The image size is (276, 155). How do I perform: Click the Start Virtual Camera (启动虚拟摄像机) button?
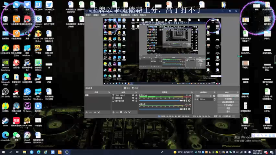(228, 102)
